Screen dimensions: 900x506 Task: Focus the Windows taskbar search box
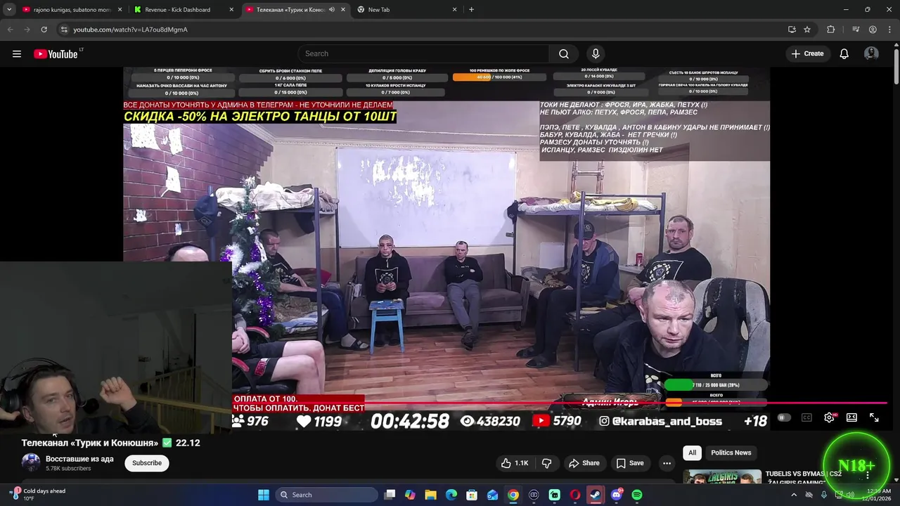click(327, 495)
